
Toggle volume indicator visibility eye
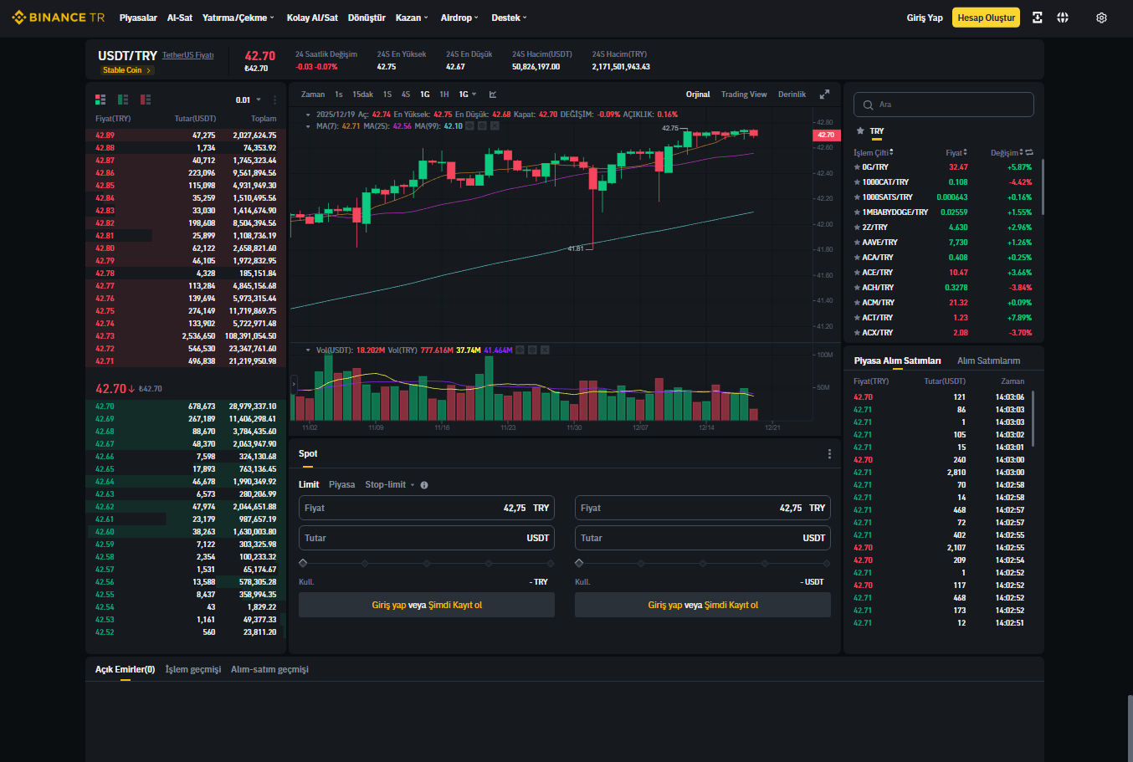click(x=520, y=350)
